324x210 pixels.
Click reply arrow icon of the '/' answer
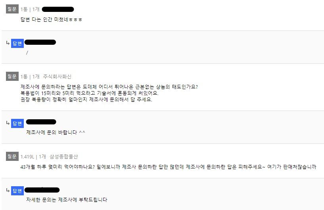coord(8,43)
